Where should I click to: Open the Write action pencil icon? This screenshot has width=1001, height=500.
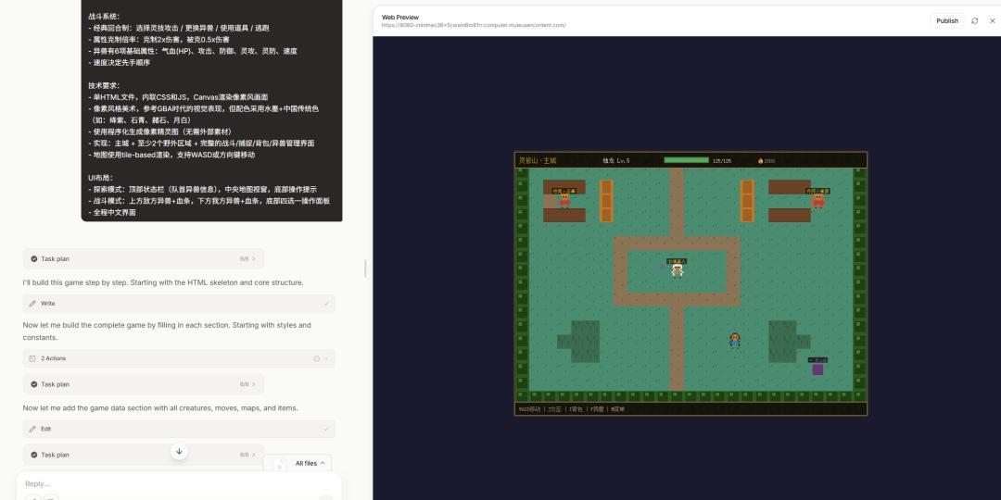coord(33,304)
